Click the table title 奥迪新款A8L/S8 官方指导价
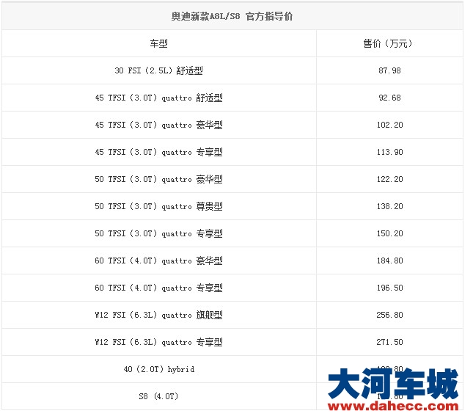The width and height of the screenshot is (473, 419). [232, 16]
